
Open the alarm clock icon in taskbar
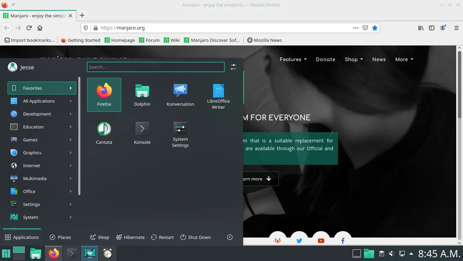[x=108, y=254]
